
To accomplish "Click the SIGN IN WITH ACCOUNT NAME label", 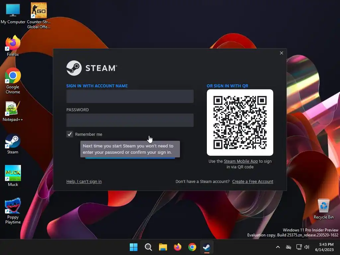I will tap(97, 86).
